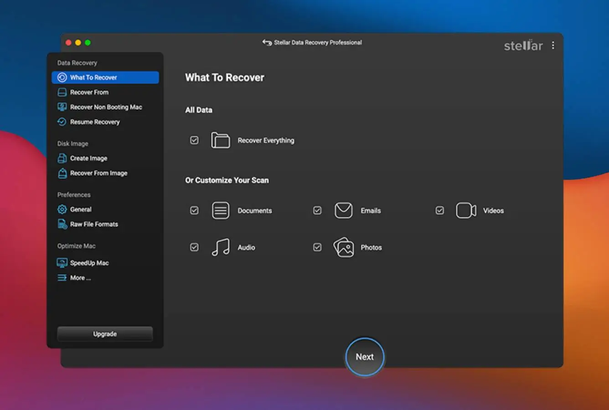Screen dimensions: 609x410
Task: Toggle the Photos checkbox
Action: point(317,247)
